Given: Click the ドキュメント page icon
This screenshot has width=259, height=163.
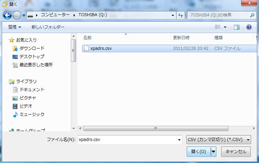Looking at the screenshot, I should tap(15, 90).
